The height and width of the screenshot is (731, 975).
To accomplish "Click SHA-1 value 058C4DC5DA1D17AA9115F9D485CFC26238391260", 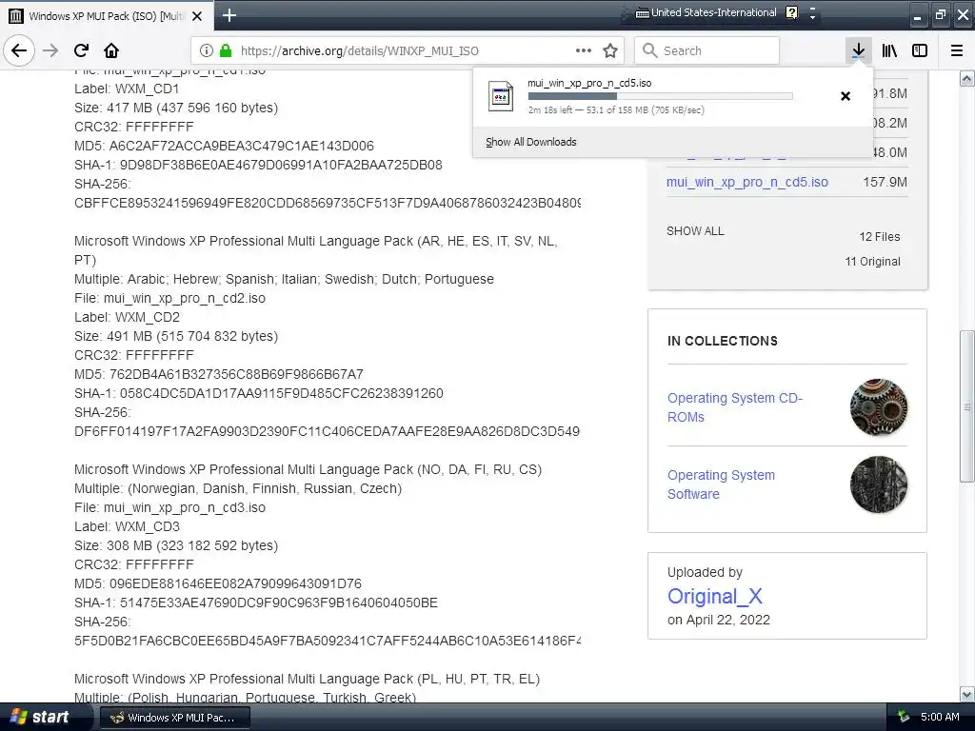I will (282, 393).
